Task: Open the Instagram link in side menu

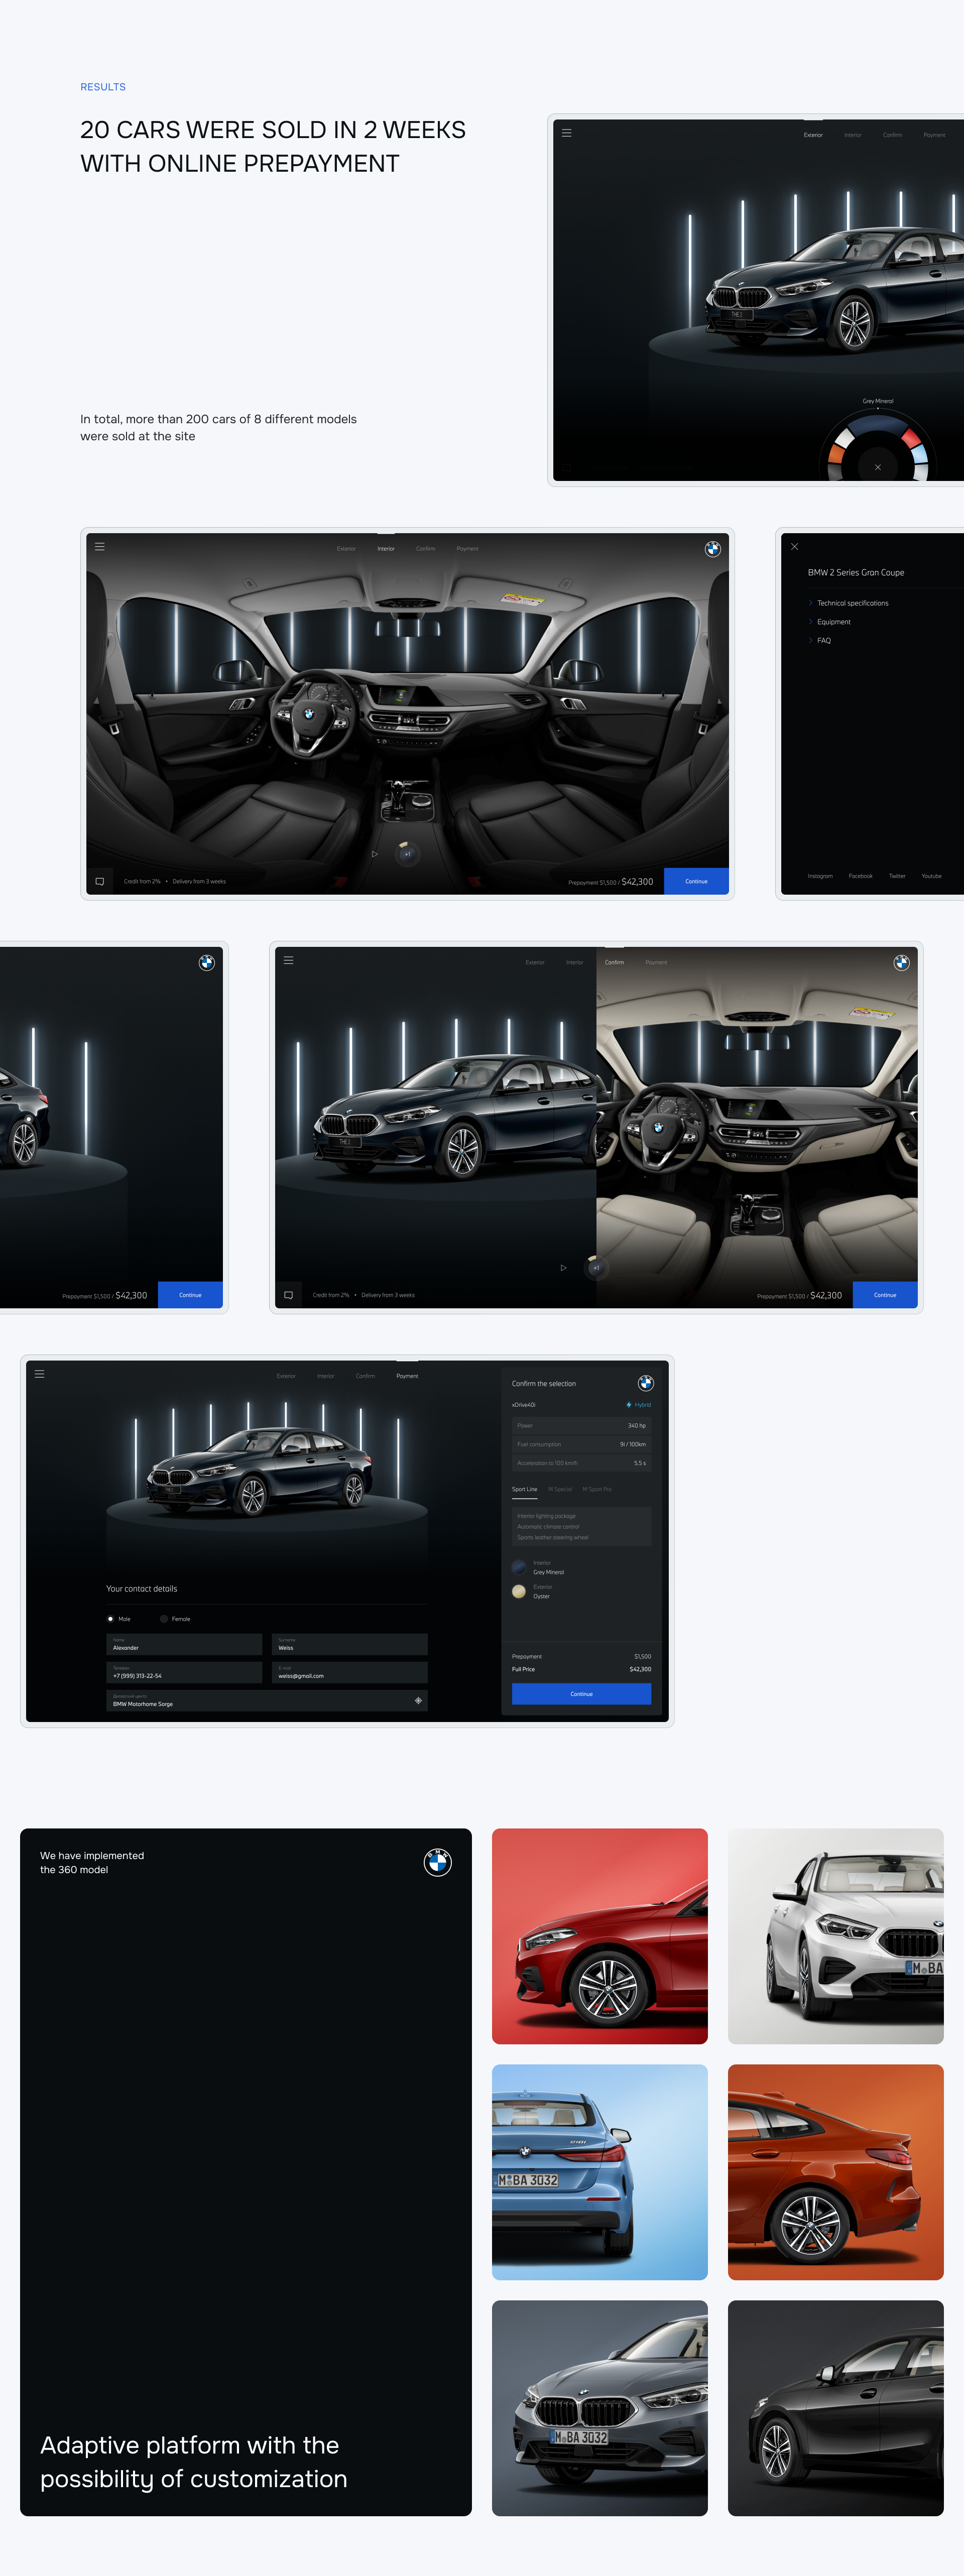Action: coord(820,876)
